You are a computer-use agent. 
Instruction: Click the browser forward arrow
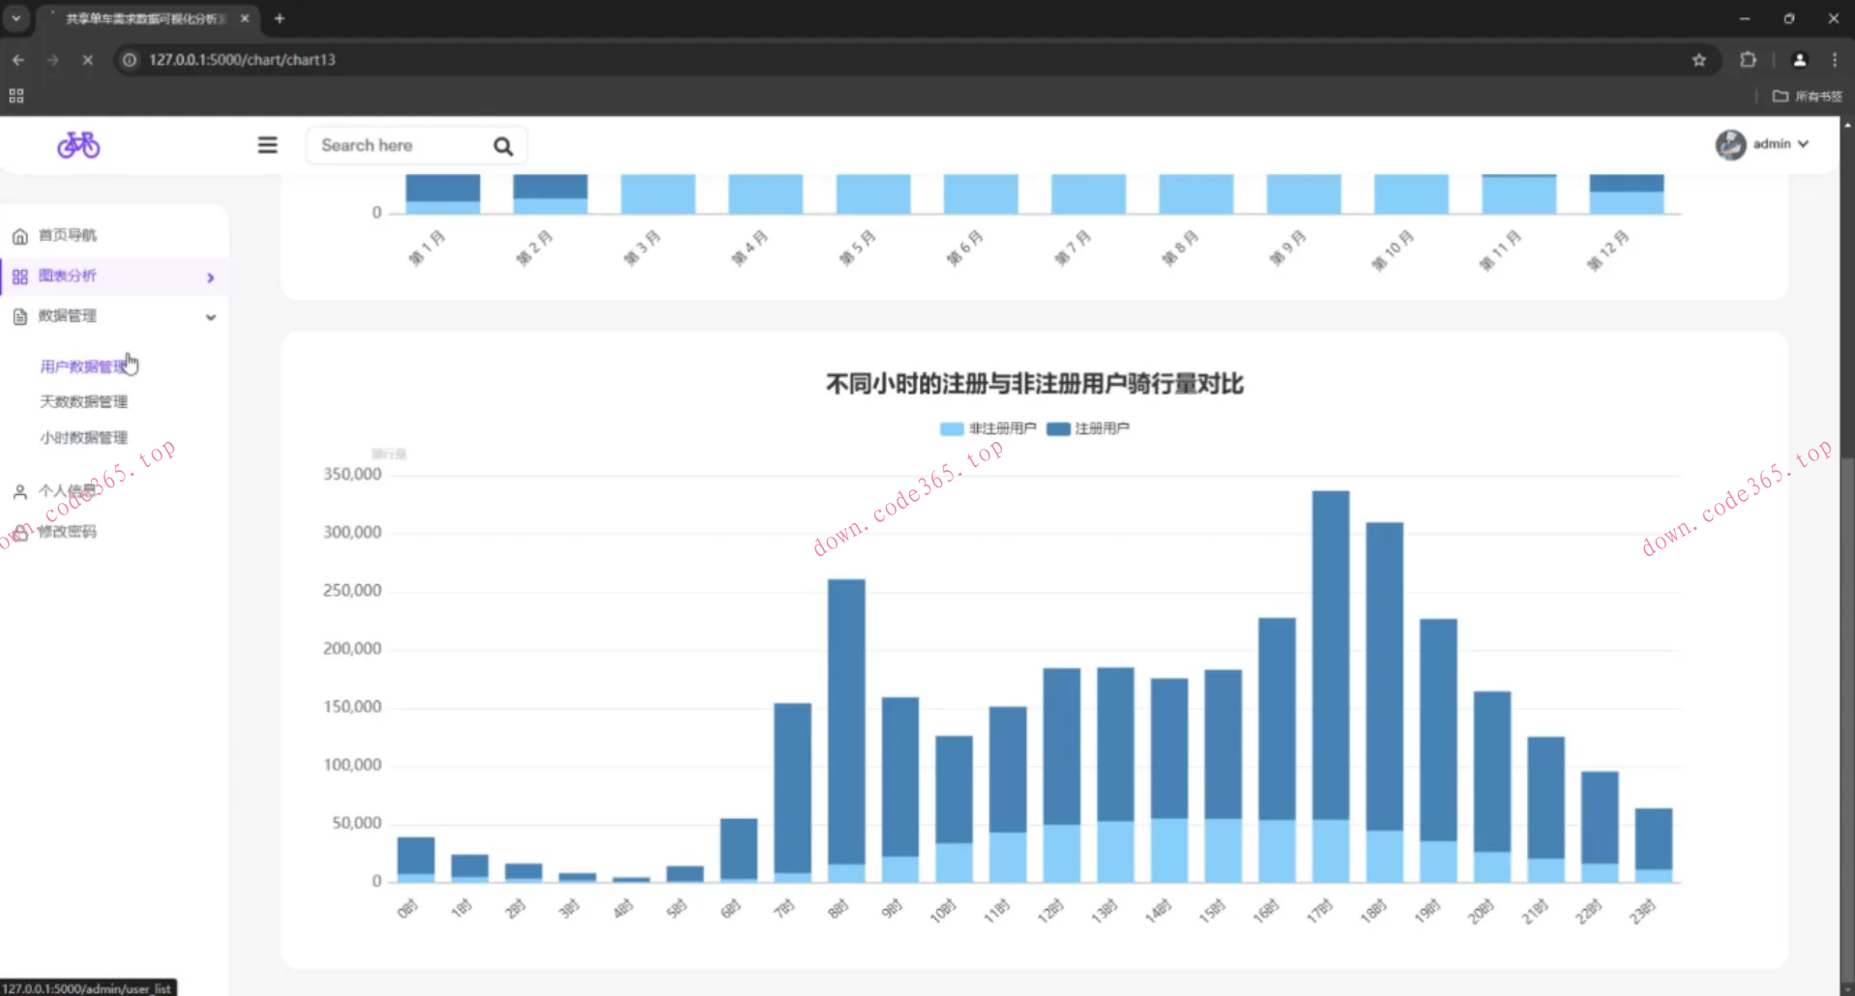click(53, 60)
